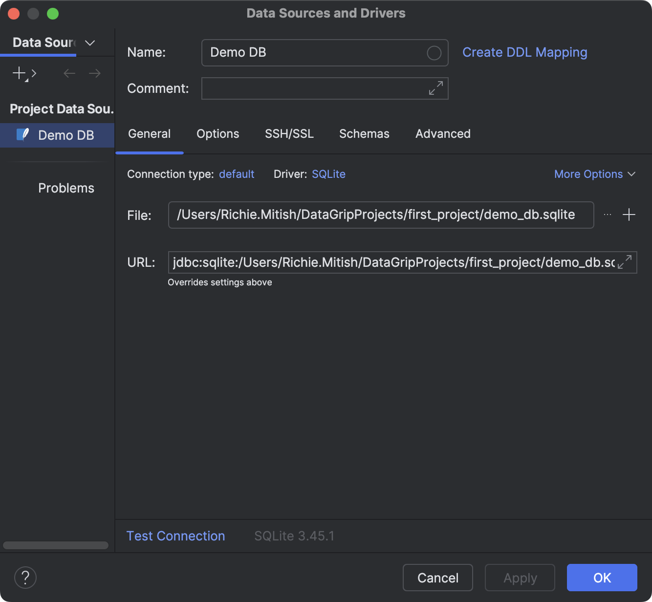Open the Data Sources view dropdown chevron
652x602 pixels.
click(89, 43)
